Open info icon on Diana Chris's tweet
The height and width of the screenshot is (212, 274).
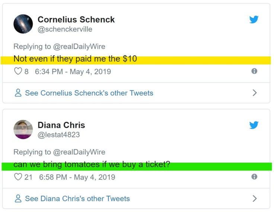[254, 177]
